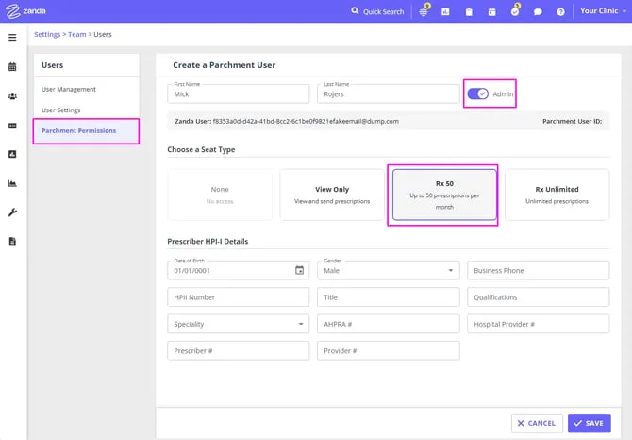Click the Save button

(590, 423)
